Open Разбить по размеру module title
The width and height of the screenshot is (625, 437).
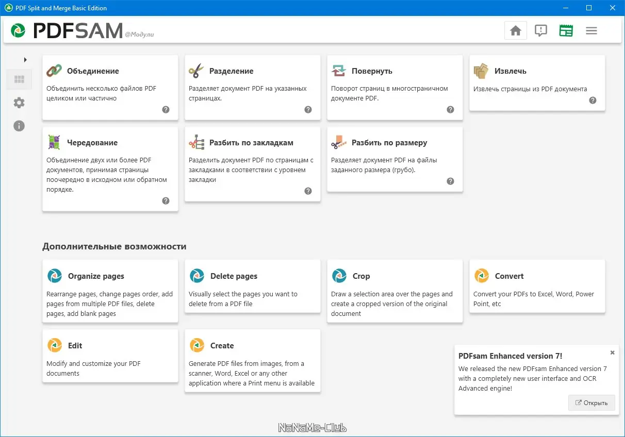(389, 143)
